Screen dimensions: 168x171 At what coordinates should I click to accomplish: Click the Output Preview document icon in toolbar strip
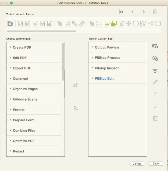[10, 24]
